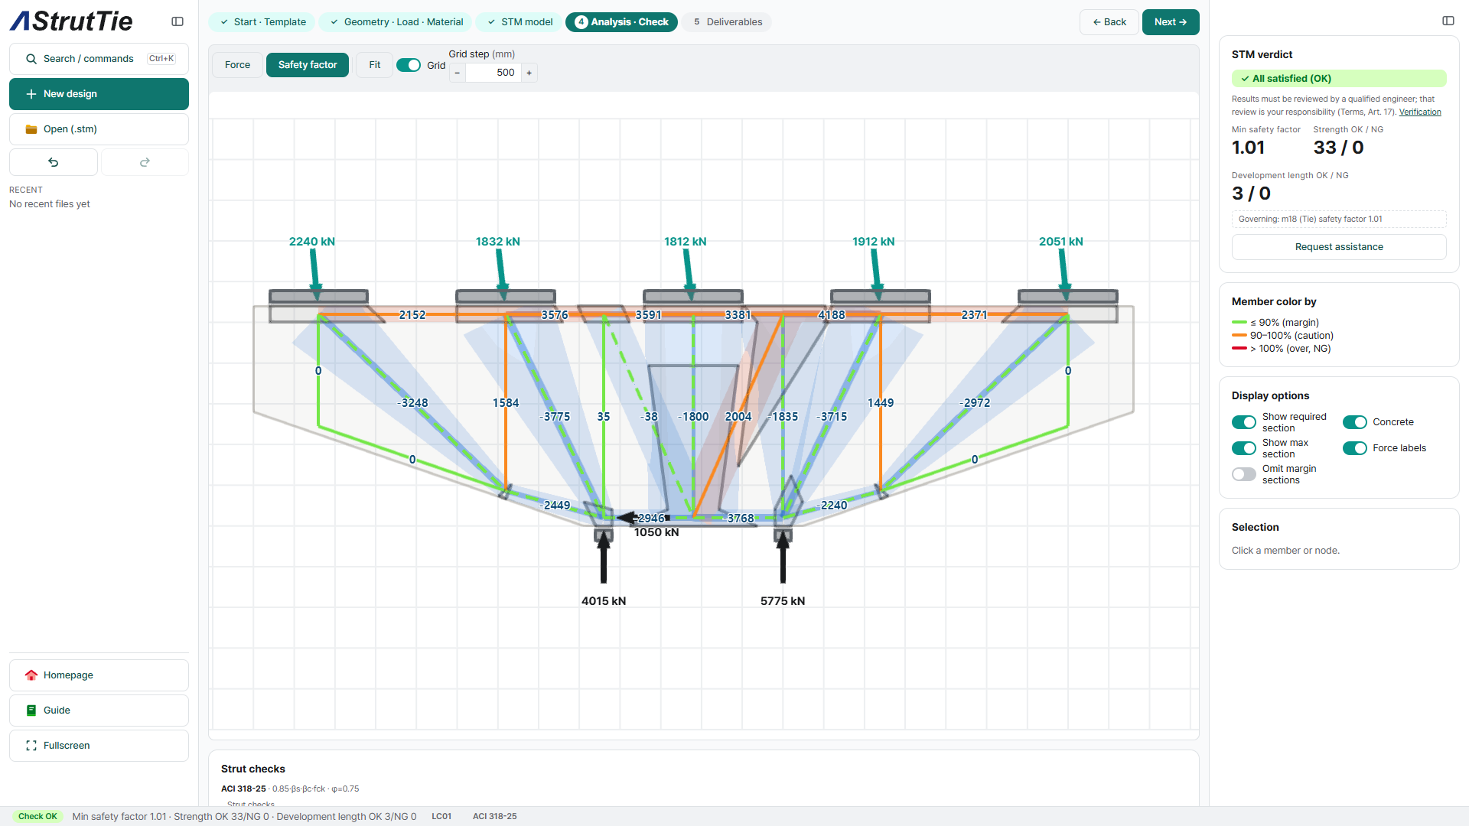The image size is (1469, 826).
Task: Click the 2240 kN load arrow
Action: pos(314,274)
